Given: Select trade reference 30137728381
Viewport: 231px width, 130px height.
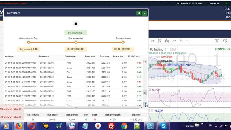Looking at the screenshot, I should click(x=47, y=68).
